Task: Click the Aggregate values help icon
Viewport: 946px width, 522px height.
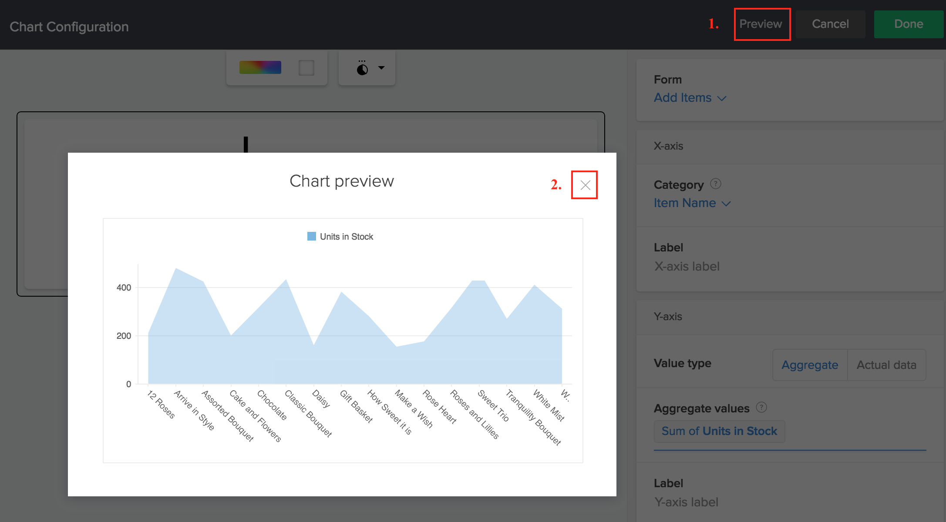Action: 761,408
